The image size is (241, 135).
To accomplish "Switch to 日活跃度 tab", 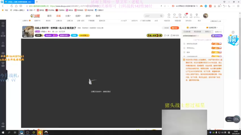I will point(187,32).
